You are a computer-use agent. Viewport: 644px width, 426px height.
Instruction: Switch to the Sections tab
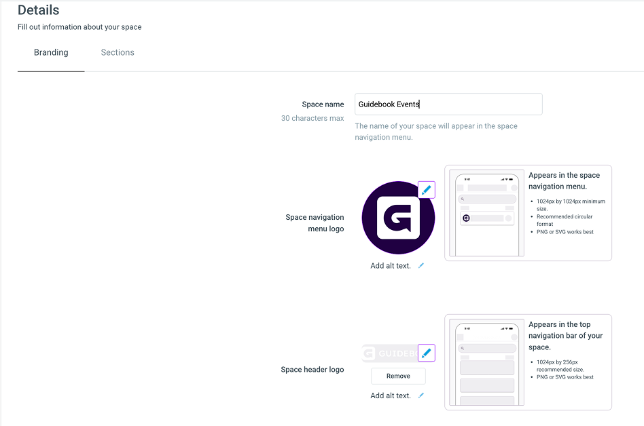coord(118,52)
